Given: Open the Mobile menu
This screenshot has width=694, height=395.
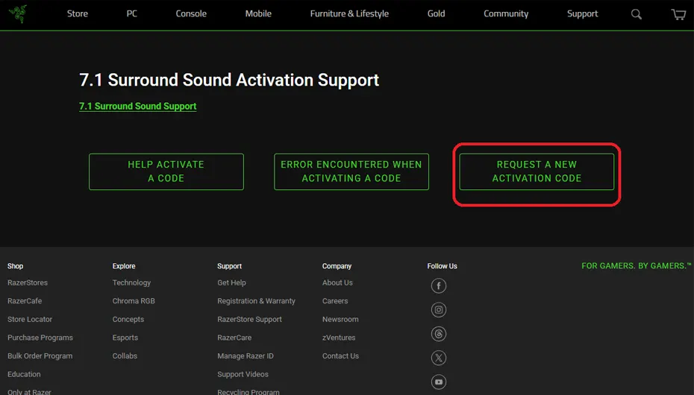Looking at the screenshot, I should [258, 13].
